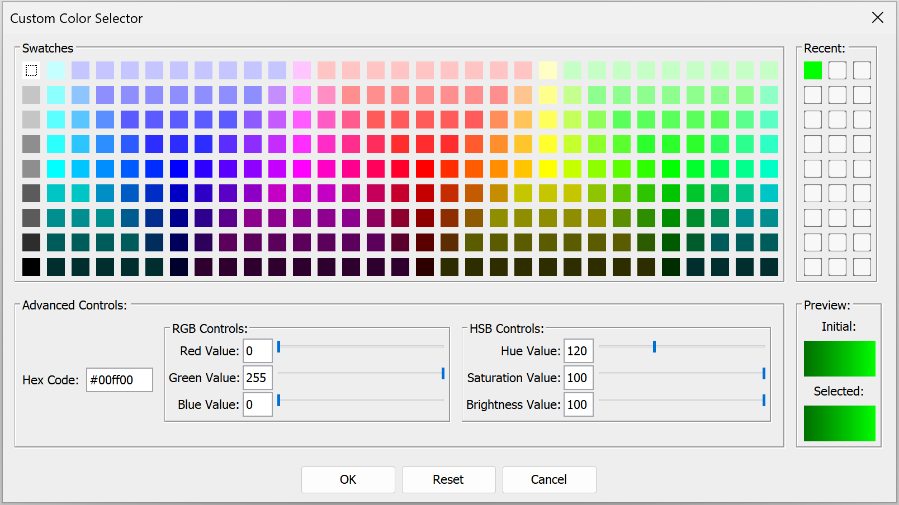Viewport: 899px width, 505px height.
Task: Click the "Advanced Controls:" label
Action: coord(74,305)
